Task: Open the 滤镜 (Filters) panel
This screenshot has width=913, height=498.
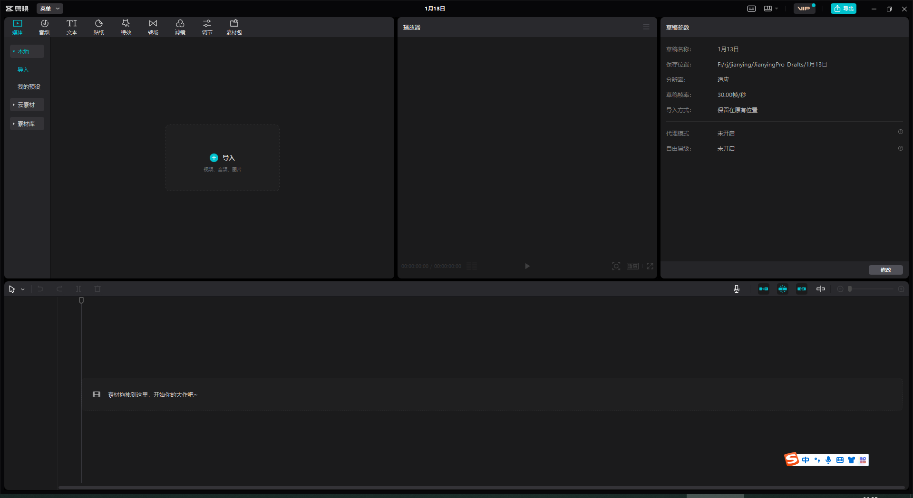Action: click(180, 27)
